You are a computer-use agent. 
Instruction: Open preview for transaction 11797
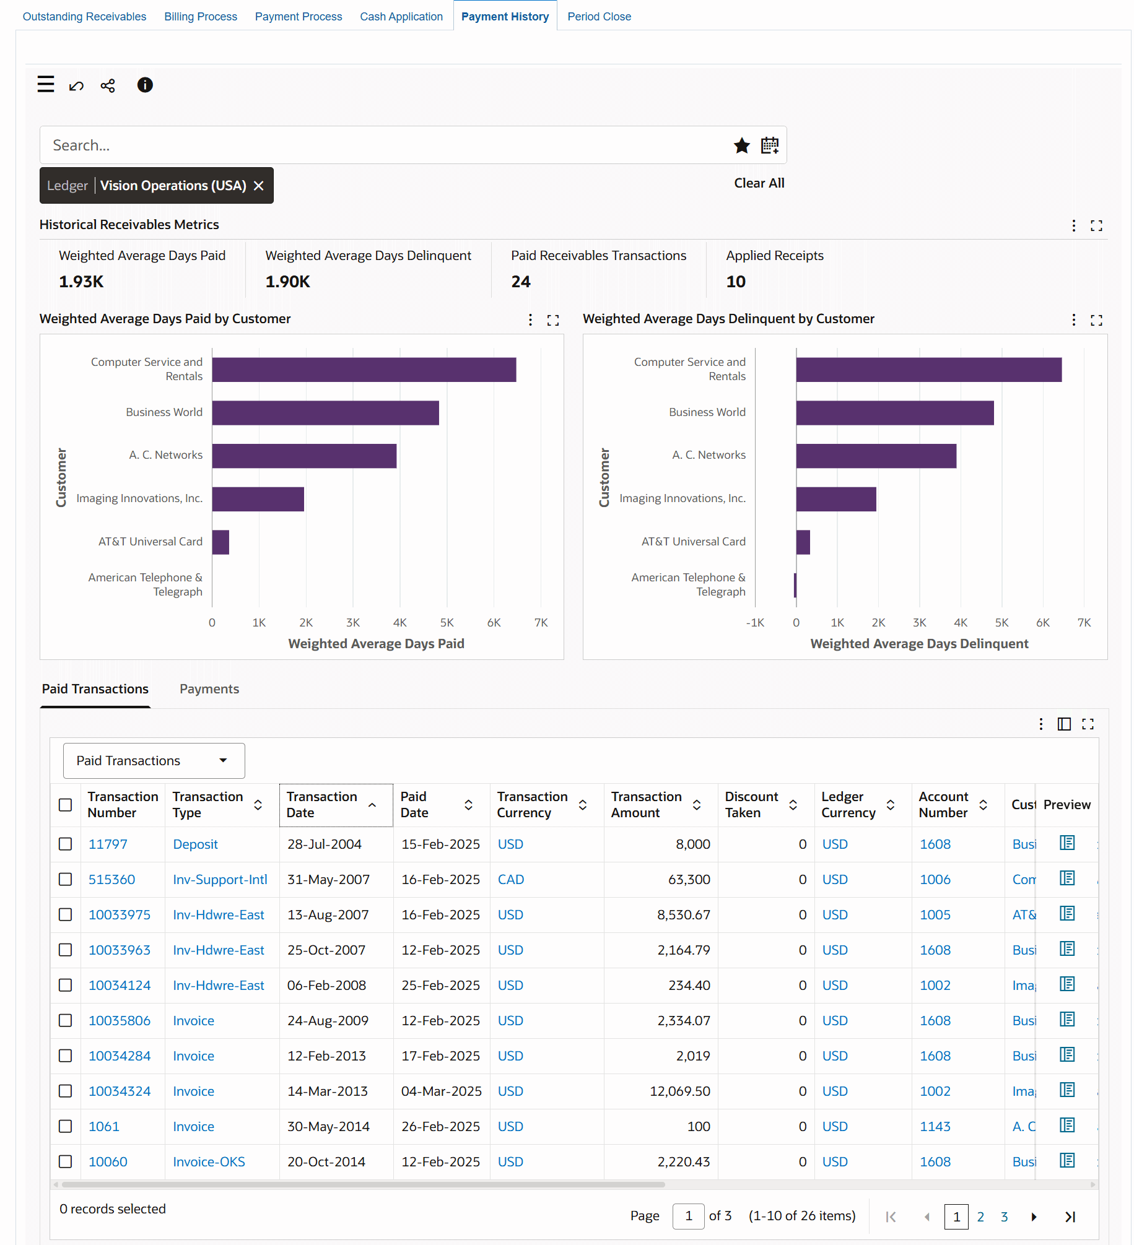coord(1067,843)
